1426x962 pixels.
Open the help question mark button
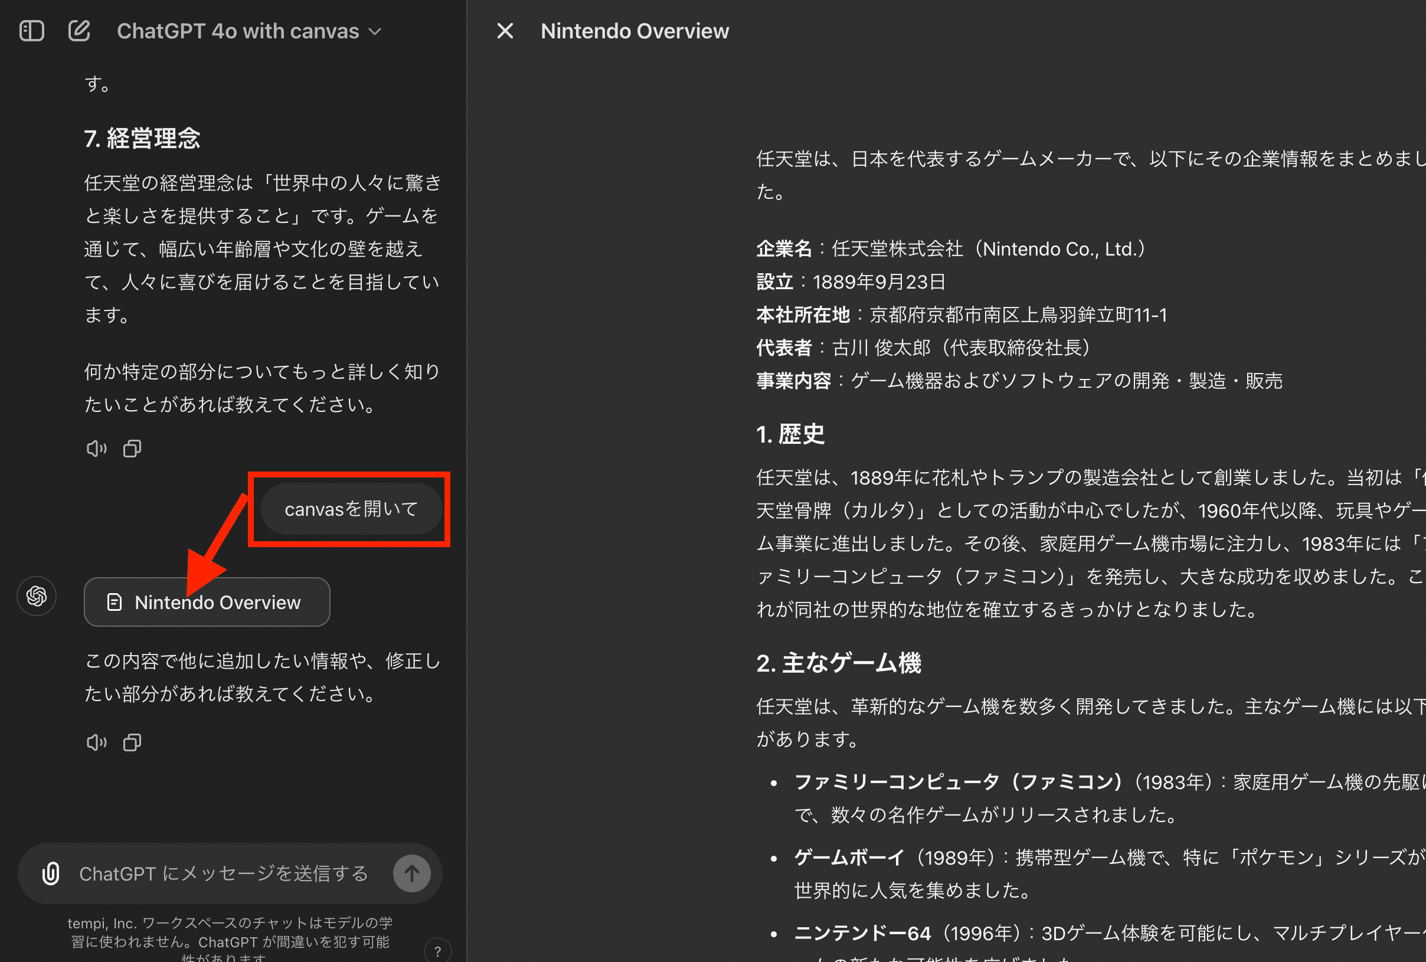(437, 950)
